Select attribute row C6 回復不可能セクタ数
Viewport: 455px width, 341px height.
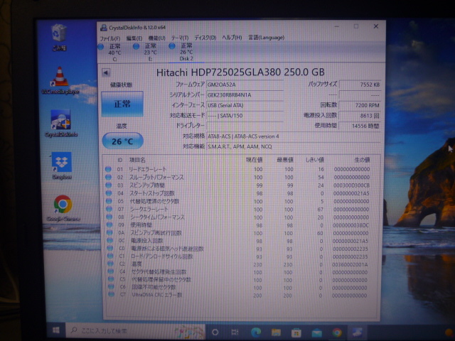(240, 287)
